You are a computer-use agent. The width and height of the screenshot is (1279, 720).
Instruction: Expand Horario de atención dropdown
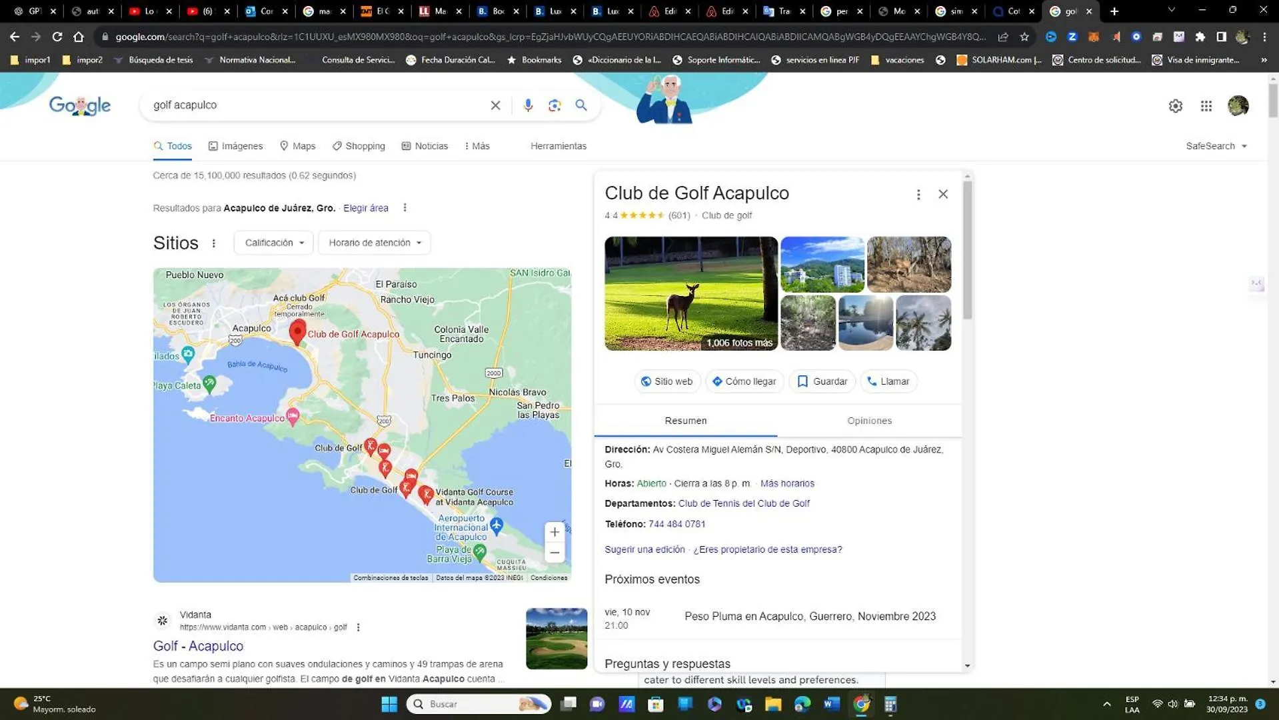point(375,243)
